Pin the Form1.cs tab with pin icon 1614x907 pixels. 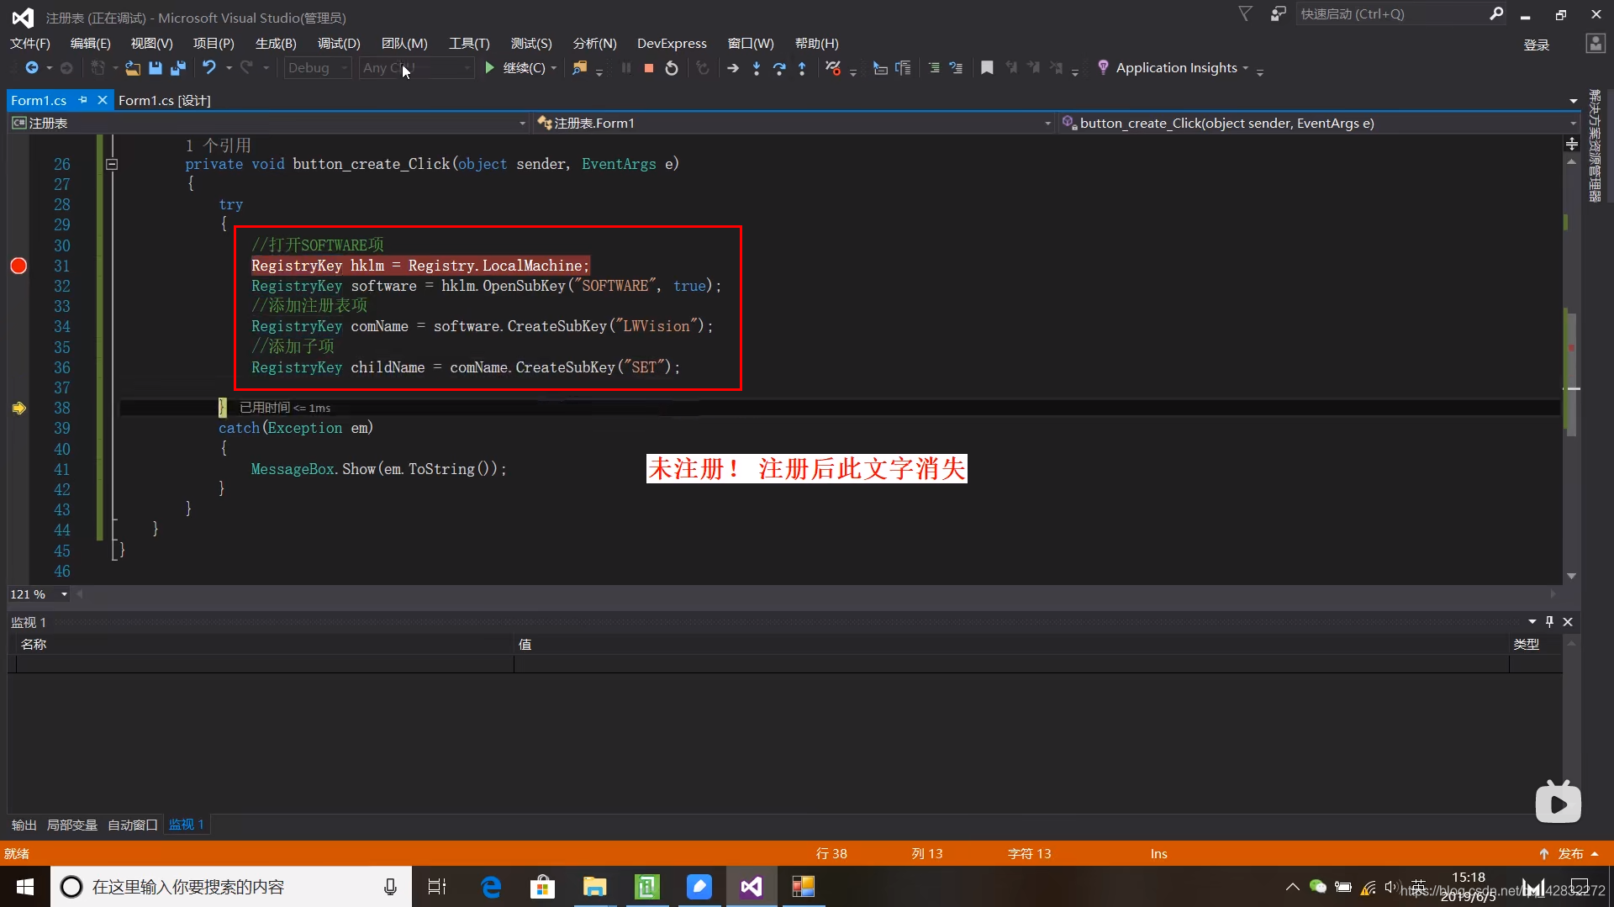tap(82, 100)
